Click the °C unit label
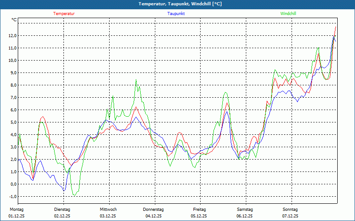This screenshot has width=355, height=221. pos(14,20)
